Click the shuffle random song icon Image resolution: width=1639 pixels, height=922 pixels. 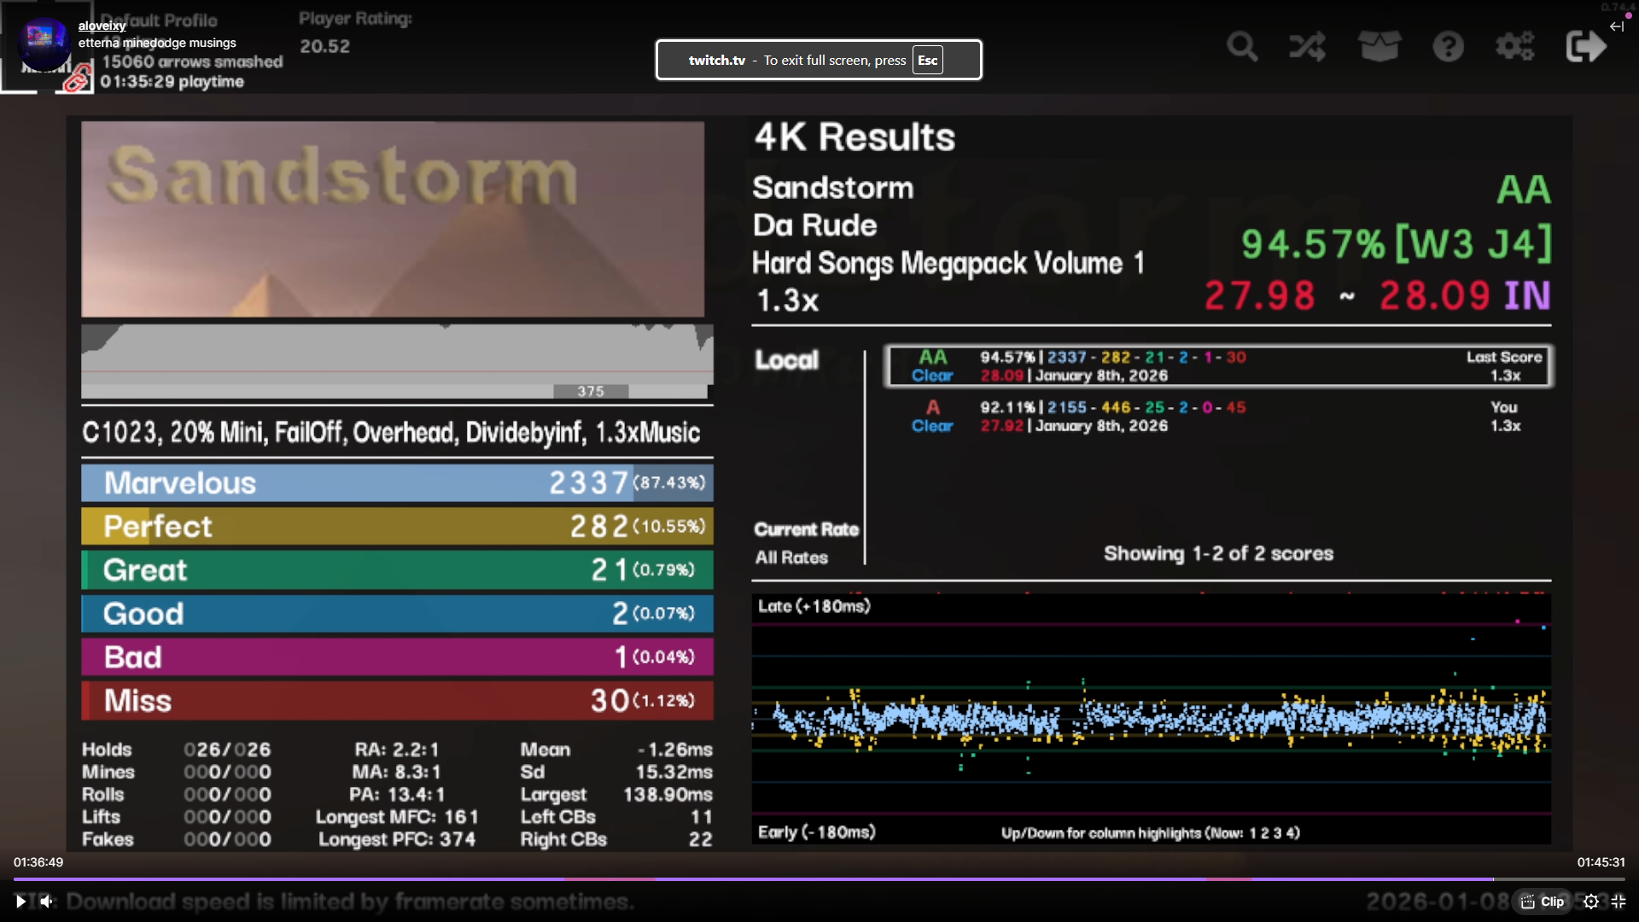coord(1308,46)
